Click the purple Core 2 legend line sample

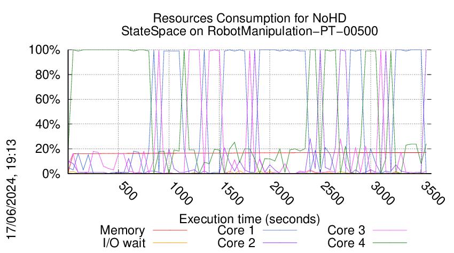pos(280,243)
